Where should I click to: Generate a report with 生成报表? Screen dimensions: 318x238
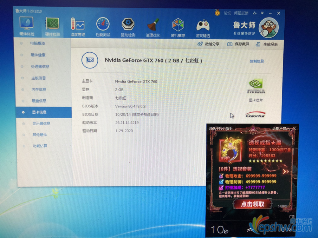click(x=267, y=44)
